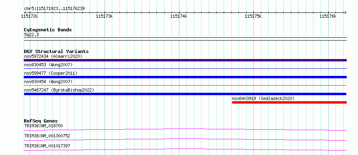Click the nsv5467247 (ByrskaBishop2022) blue bar

point(185,94)
